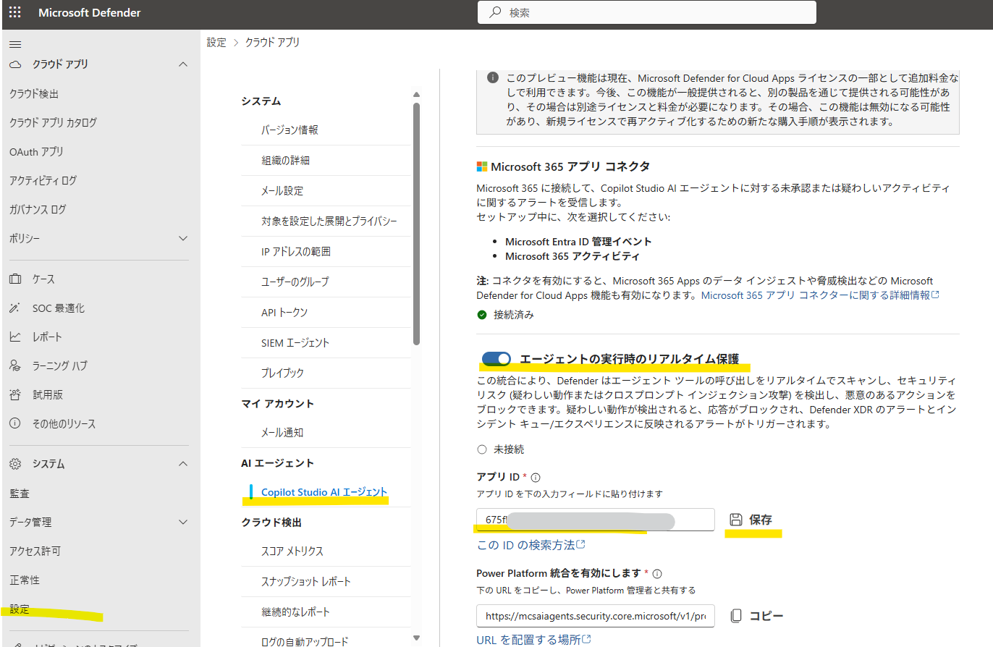Select the 未接続 radio button
The height and width of the screenshot is (647, 993).
[x=482, y=449]
